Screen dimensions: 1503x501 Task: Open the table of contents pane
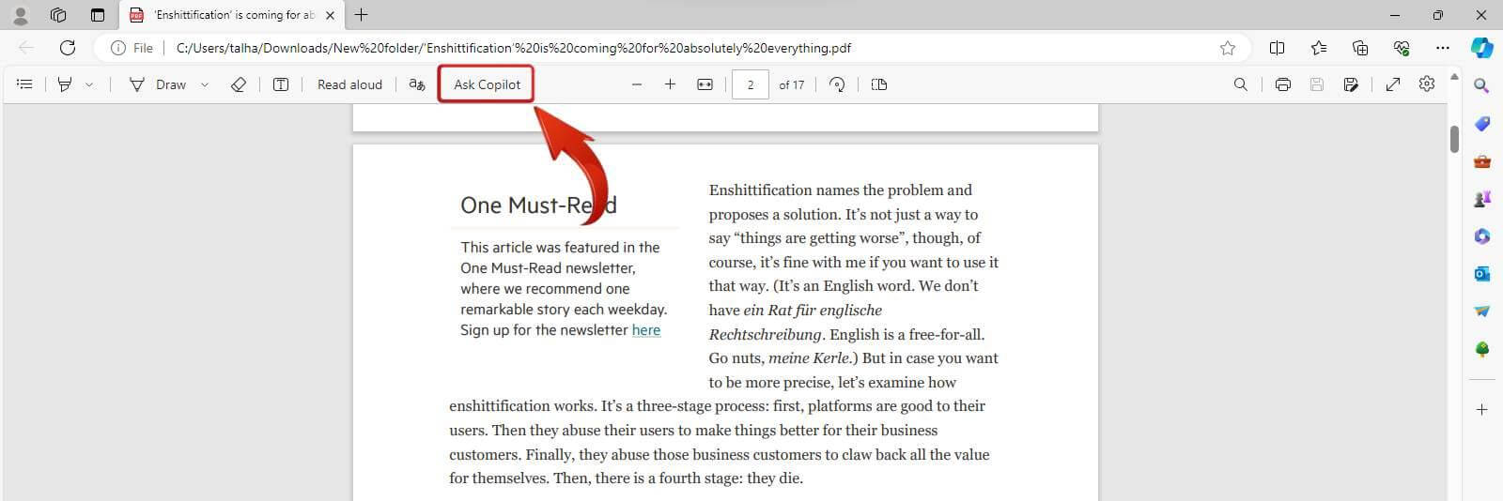(x=25, y=84)
